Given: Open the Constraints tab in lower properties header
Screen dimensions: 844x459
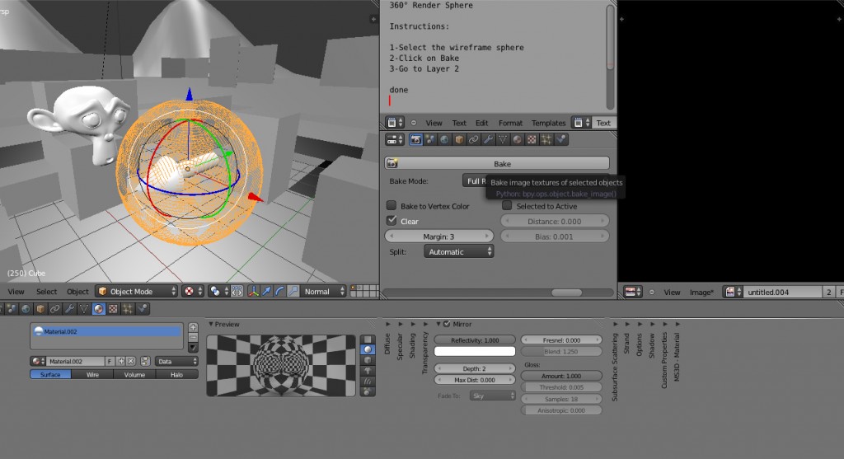Looking at the screenshot, I should (55, 309).
